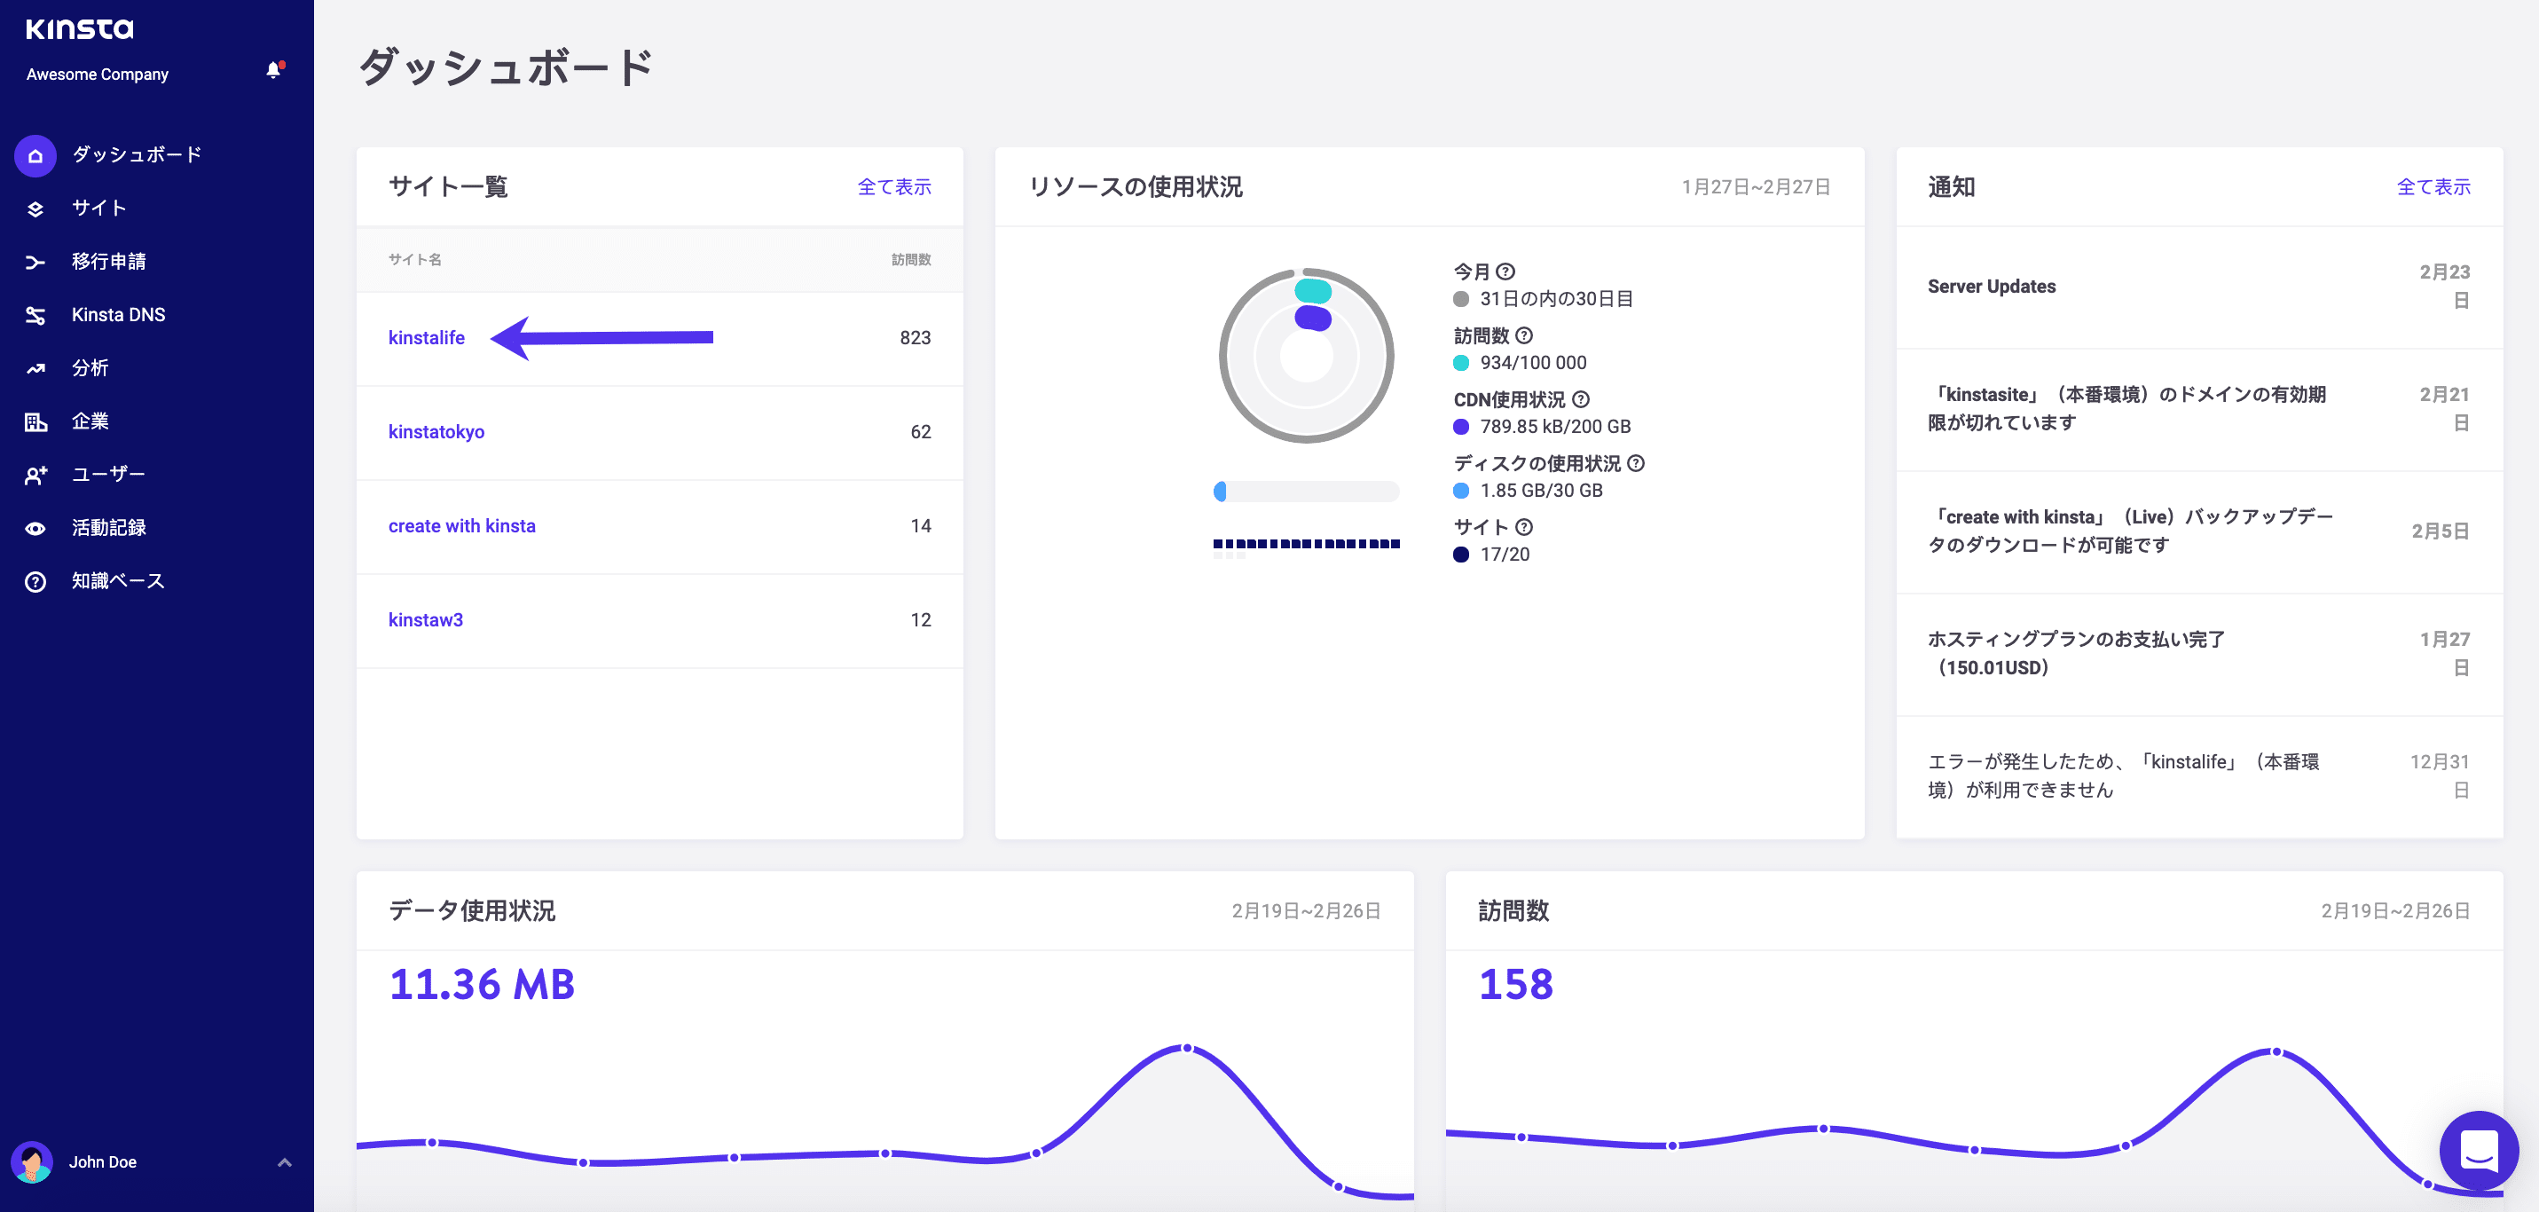
Task: Click the 企業 building icon
Action: [x=35, y=422]
